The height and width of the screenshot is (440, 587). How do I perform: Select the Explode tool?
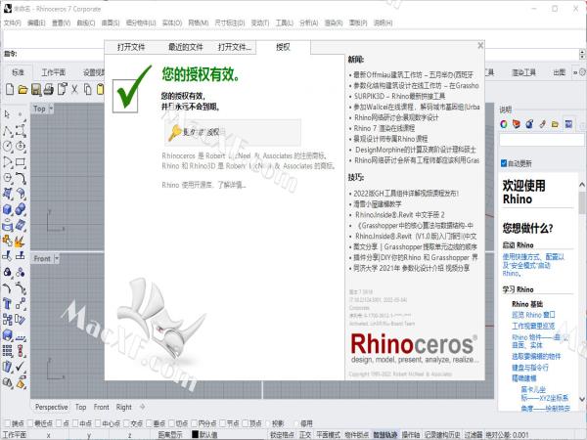[20, 241]
